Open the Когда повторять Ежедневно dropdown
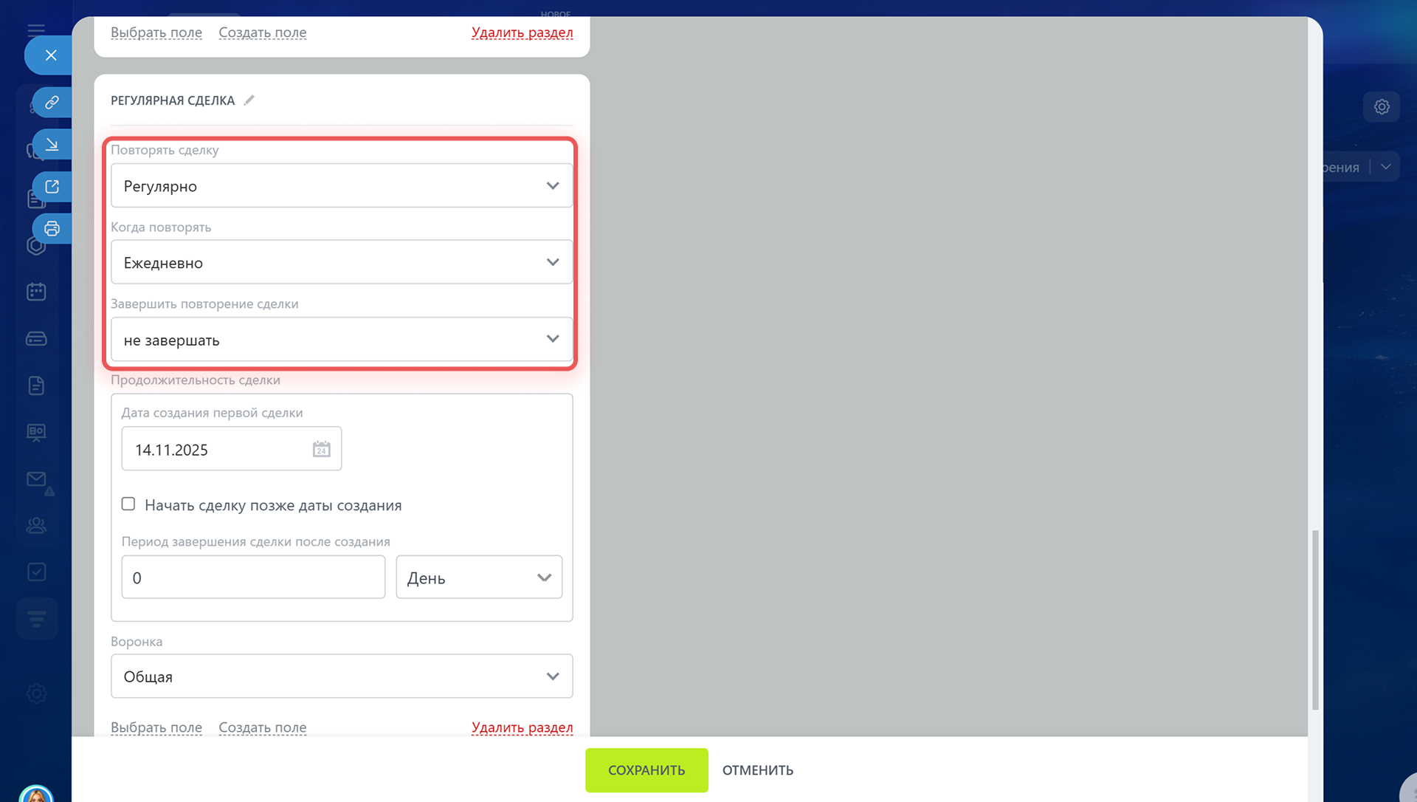This screenshot has width=1417, height=802. click(x=341, y=263)
